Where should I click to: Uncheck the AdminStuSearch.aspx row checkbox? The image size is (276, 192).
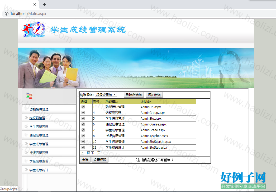83,142
